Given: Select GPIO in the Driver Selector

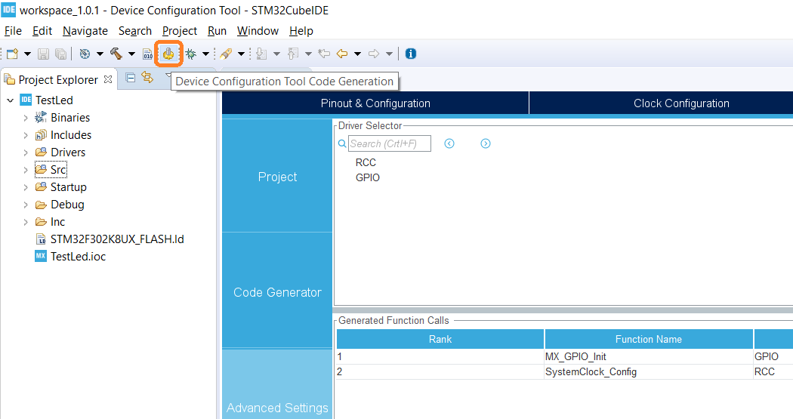Looking at the screenshot, I should 367,177.
